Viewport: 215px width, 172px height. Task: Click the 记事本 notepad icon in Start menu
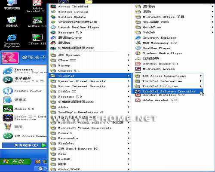8,100
